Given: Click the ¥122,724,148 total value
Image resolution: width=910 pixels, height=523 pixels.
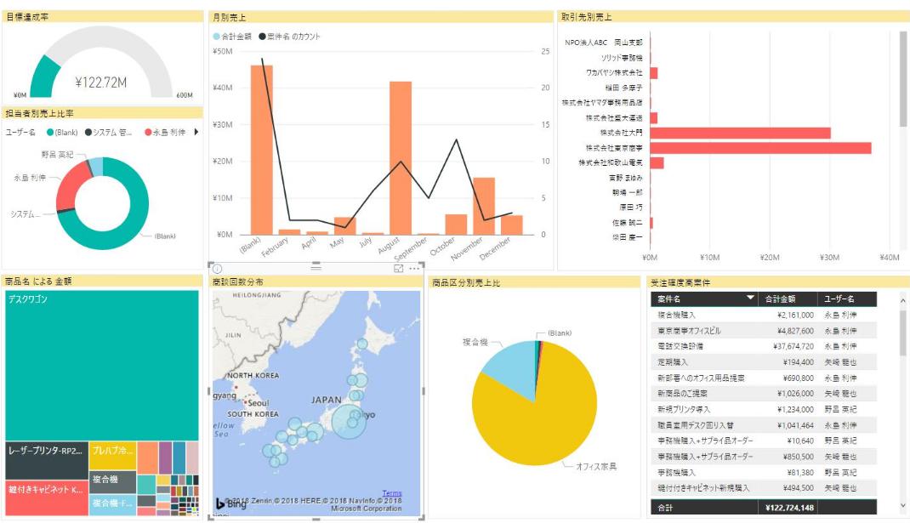Looking at the screenshot, I should point(790,508).
